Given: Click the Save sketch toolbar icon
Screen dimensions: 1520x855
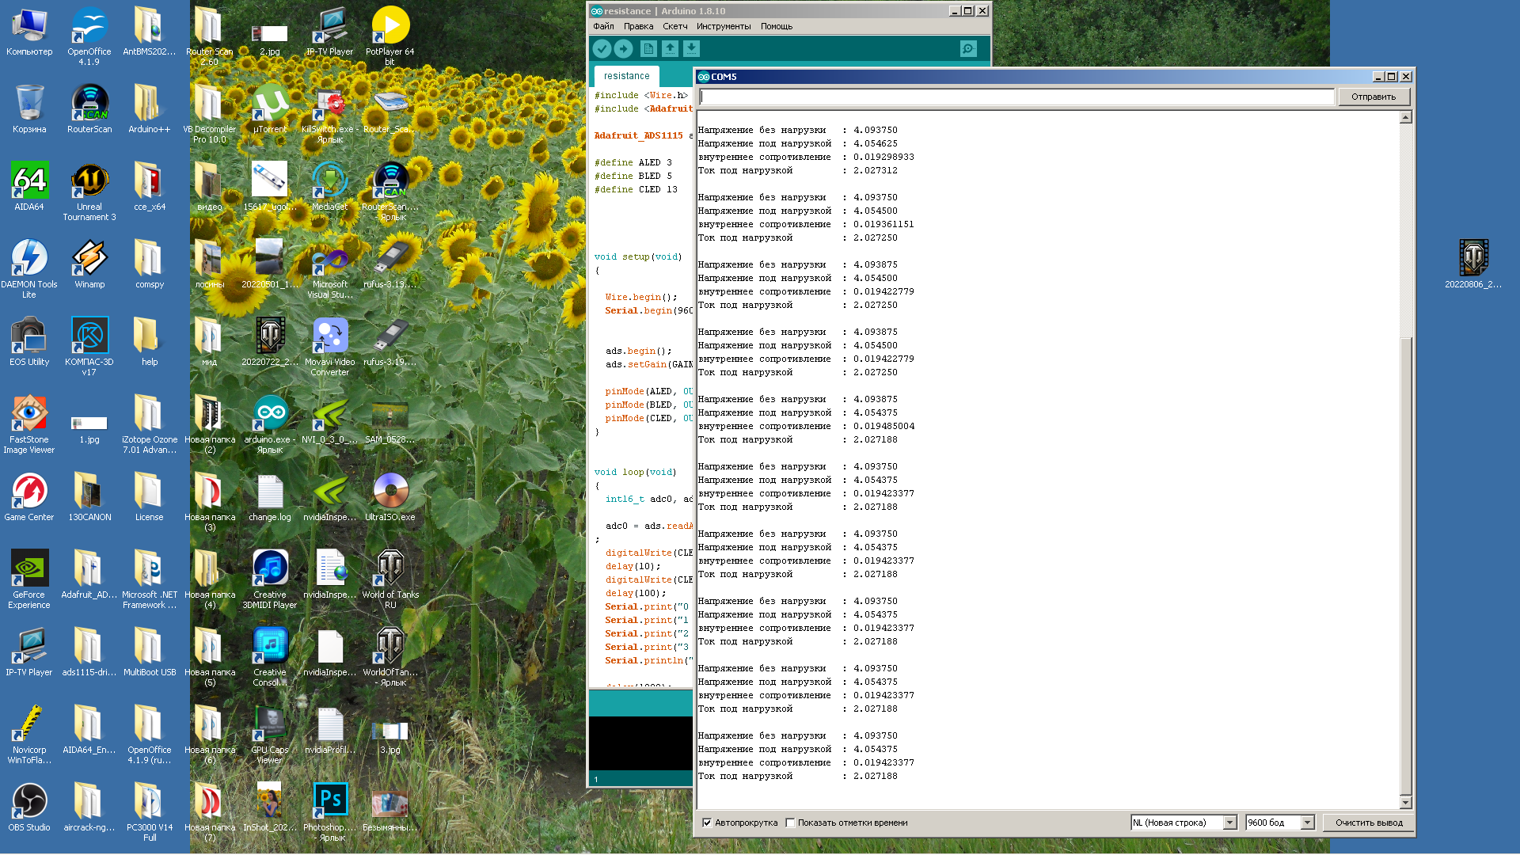Looking at the screenshot, I should pos(691,49).
